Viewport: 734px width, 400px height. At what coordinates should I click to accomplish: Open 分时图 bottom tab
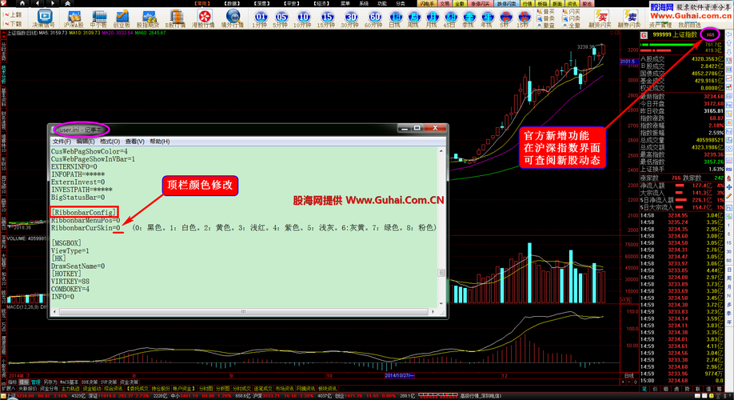point(205,389)
